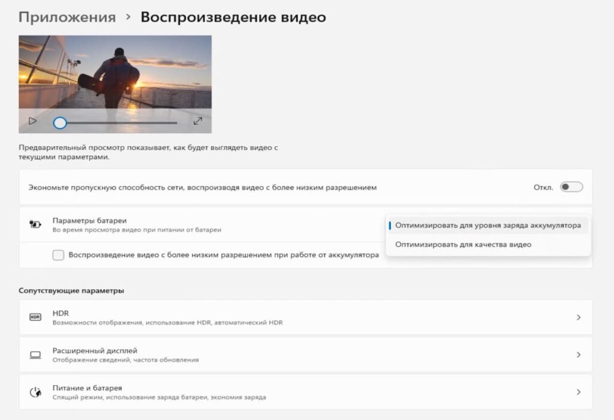
Task: Click the battery parameters icon
Action: pyautogui.click(x=35, y=224)
